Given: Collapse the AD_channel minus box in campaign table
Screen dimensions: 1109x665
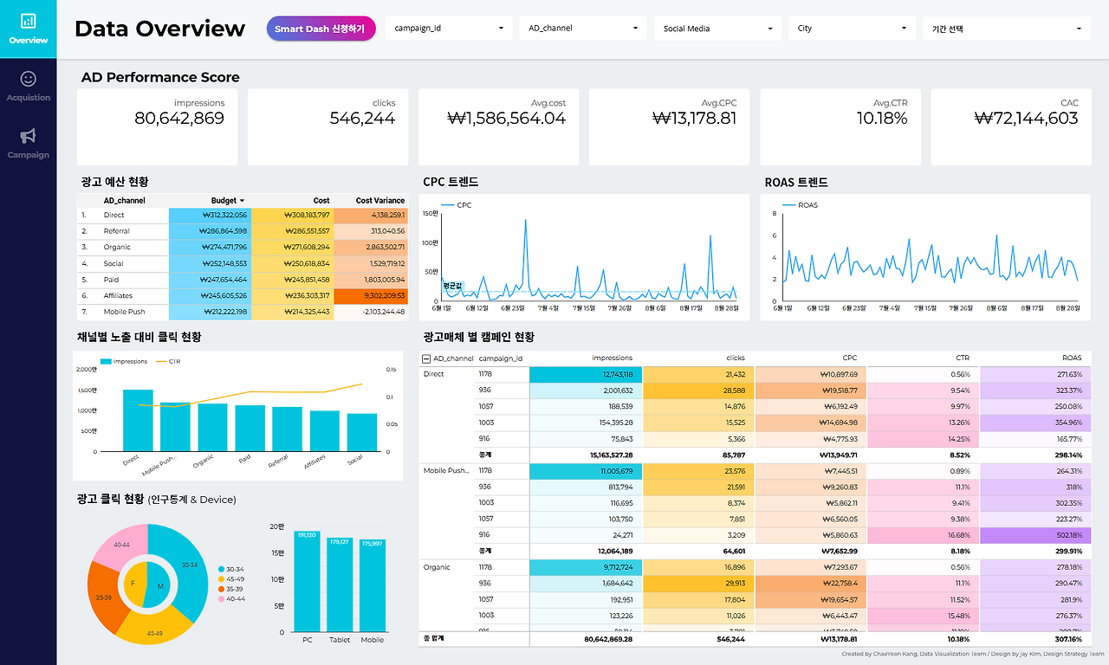Looking at the screenshot, I should point(425,358).
